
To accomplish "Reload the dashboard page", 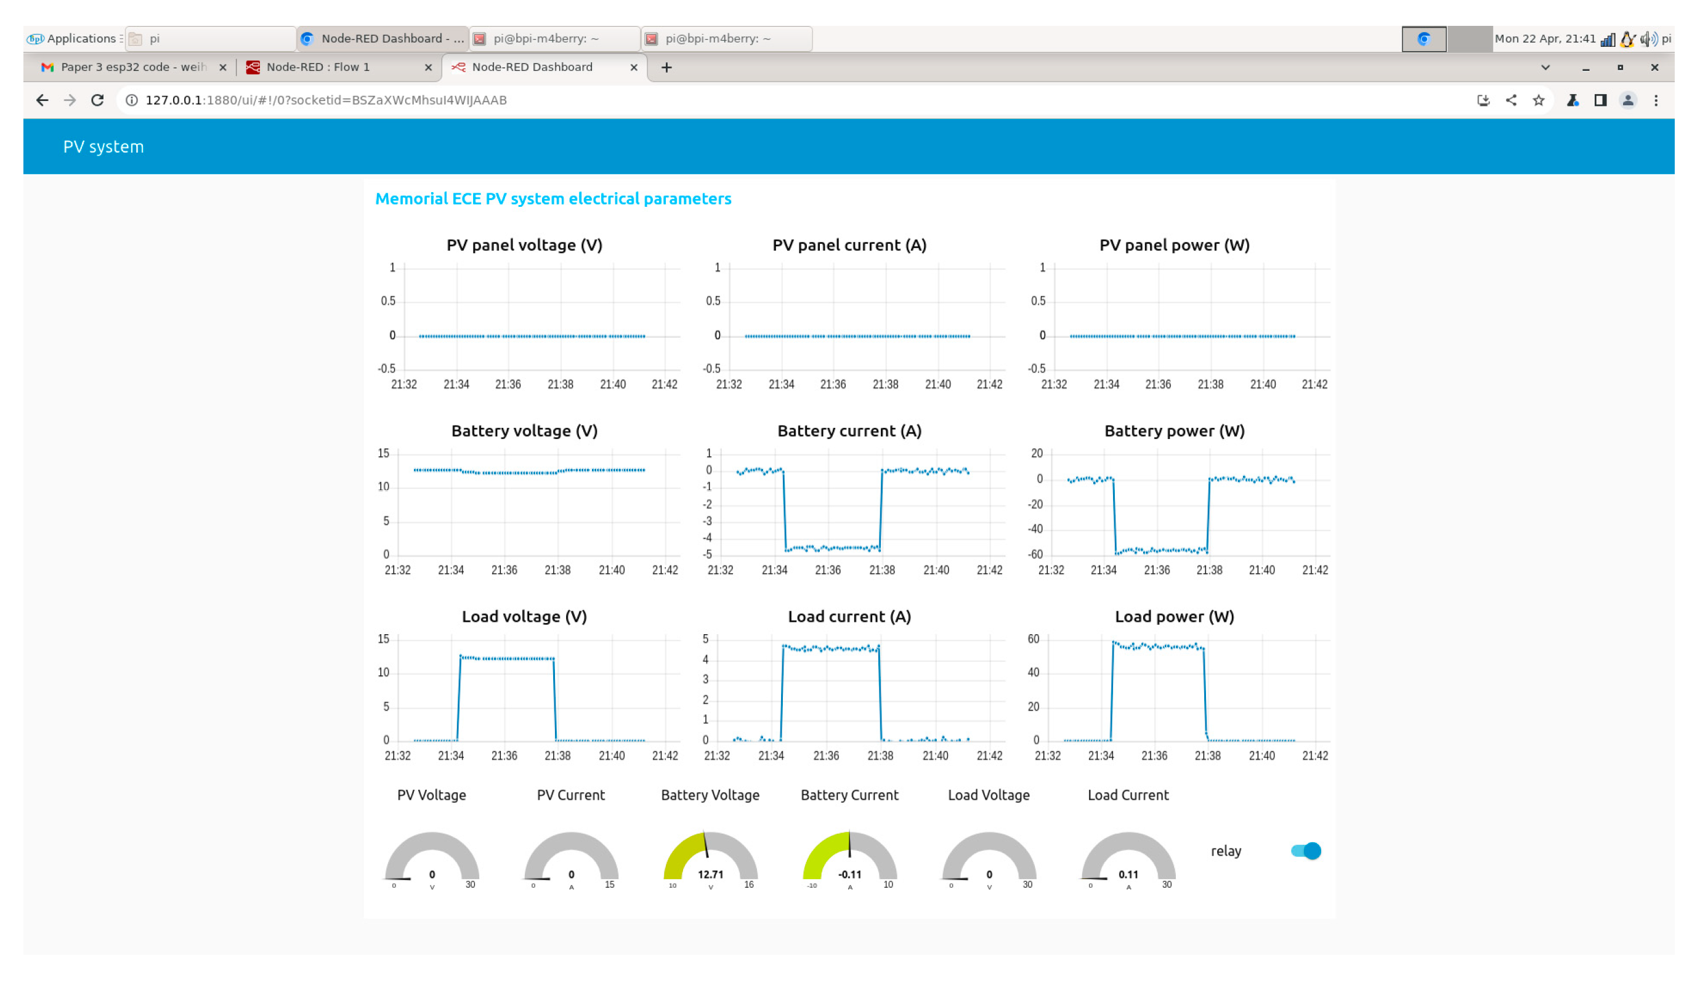I will 97,100.
